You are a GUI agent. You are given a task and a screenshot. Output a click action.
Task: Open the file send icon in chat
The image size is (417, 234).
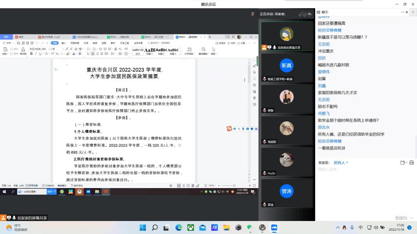pyautogui.click(x=402, y=162)
